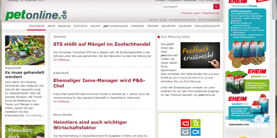The width and height of the screenshot is (277, 138).
Task: Open the STATISTIK menu item
Action: [80, 26]
